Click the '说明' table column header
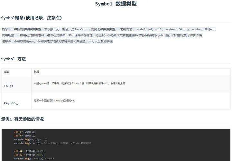The height and width of the screenshot is (161, 232). point(36,72)
